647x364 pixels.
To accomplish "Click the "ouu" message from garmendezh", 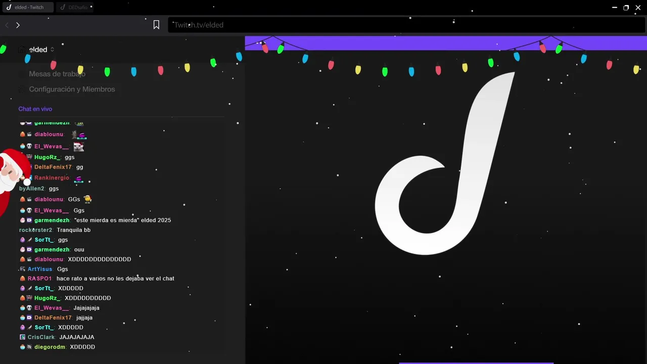I will pos(79,250).
